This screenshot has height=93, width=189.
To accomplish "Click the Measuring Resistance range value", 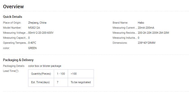I will click(x=153, y=33).
